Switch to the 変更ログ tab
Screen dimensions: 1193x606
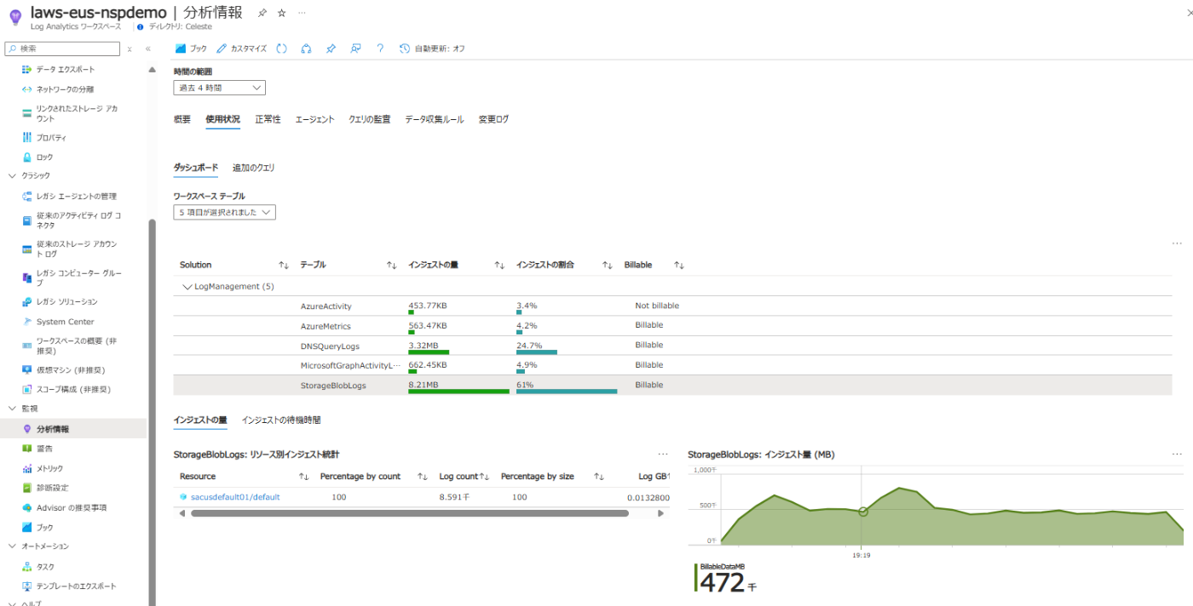493,119
